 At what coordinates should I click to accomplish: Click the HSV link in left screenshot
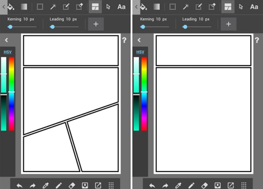[x=8, y=52]
